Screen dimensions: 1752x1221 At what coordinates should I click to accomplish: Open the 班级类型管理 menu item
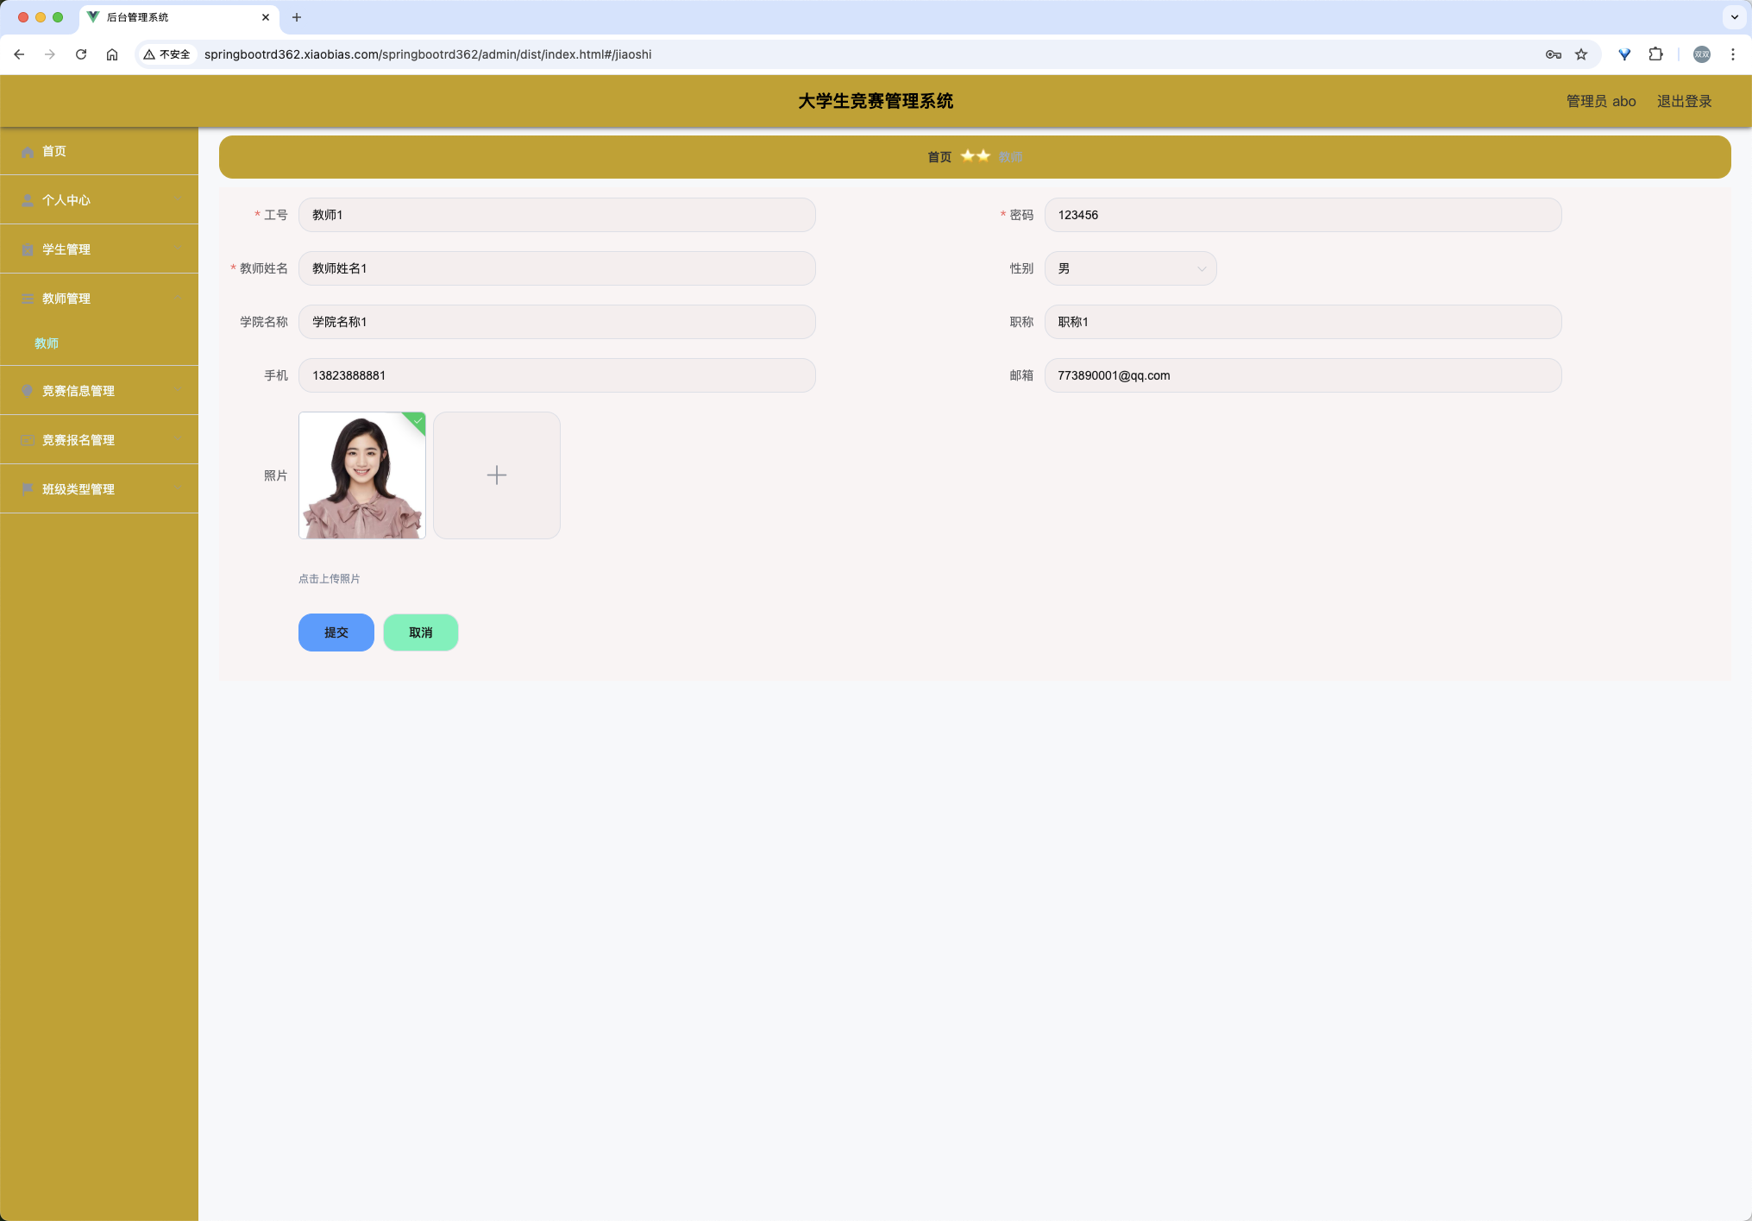[99, 489]
